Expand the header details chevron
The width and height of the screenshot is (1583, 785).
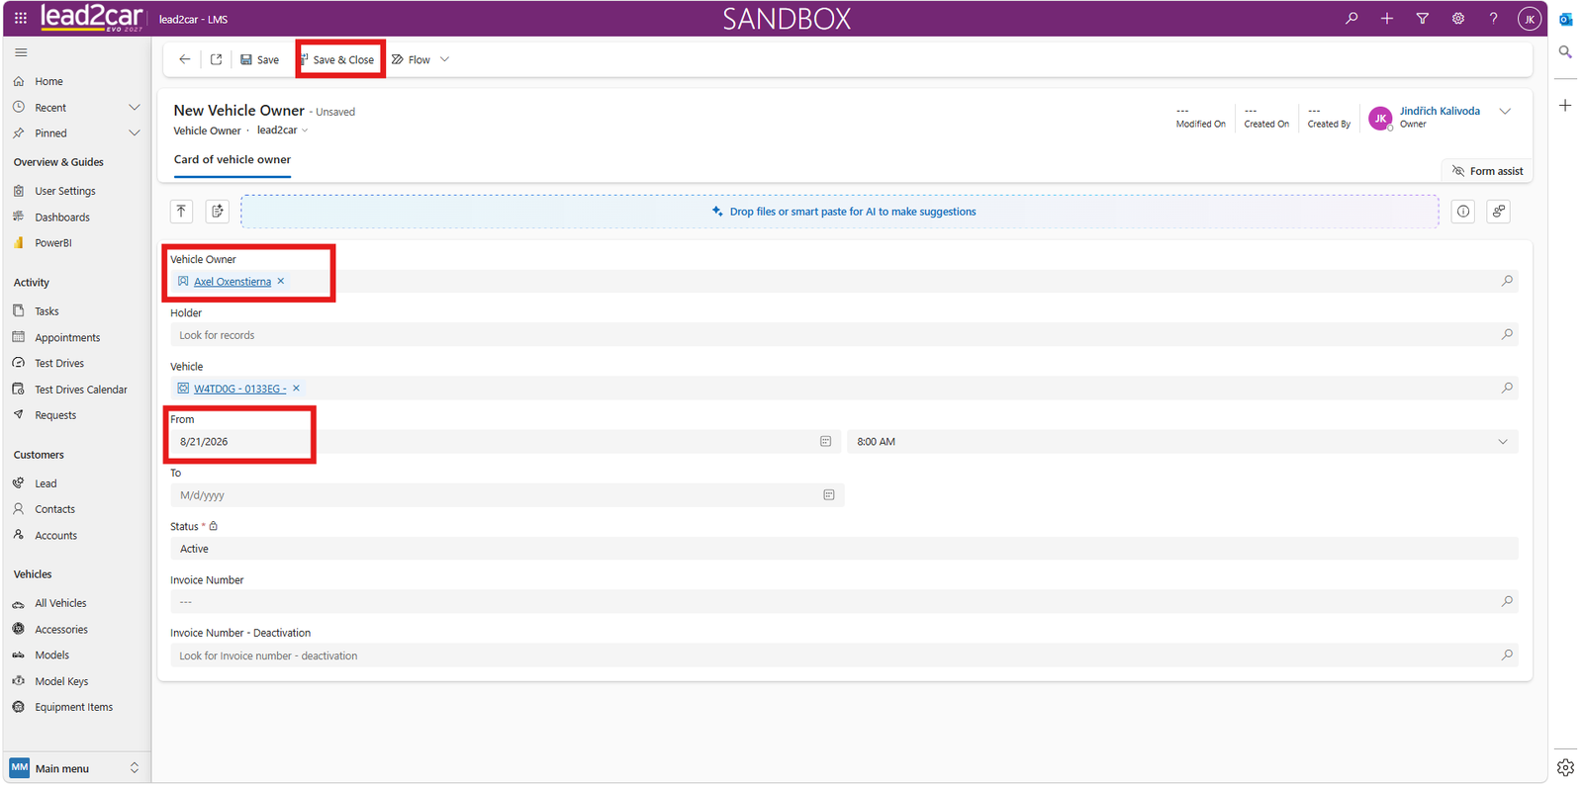pyautogui.click(x=1505, y=112)
